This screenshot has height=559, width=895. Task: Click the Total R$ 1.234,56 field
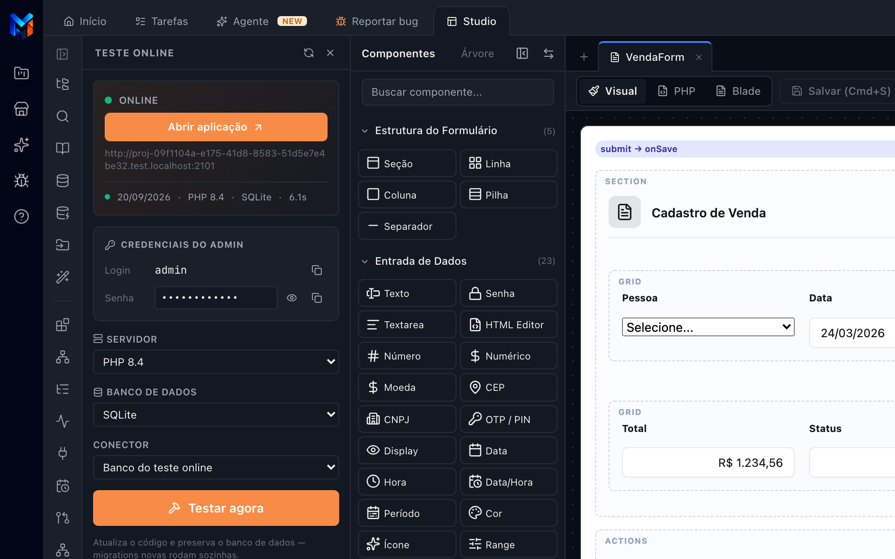click(x=708, y=462)
